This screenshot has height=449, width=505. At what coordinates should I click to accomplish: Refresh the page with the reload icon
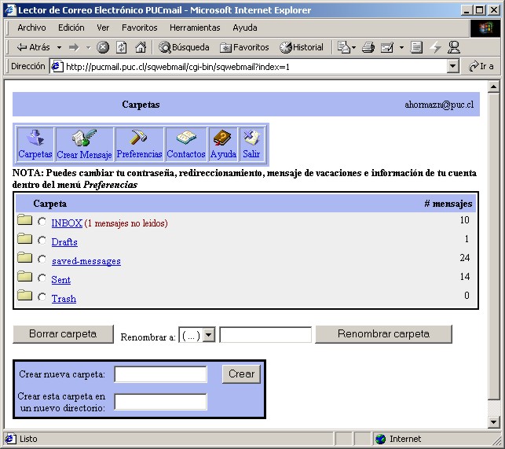pyautogui.click(x=122, y=47)
